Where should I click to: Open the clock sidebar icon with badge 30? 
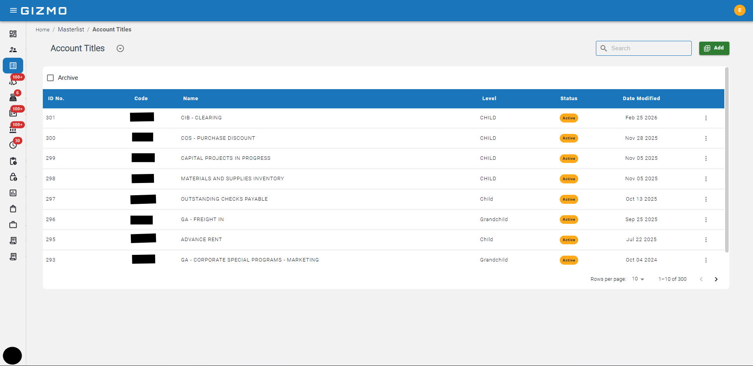[13, 145]
